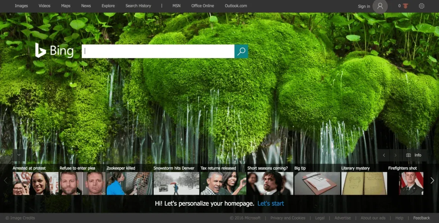
Task: Click the Let's start link
Action: click(x=271, y=203)
